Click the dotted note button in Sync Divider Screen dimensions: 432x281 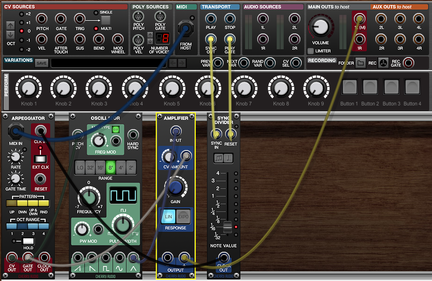[x=228, y=158]
